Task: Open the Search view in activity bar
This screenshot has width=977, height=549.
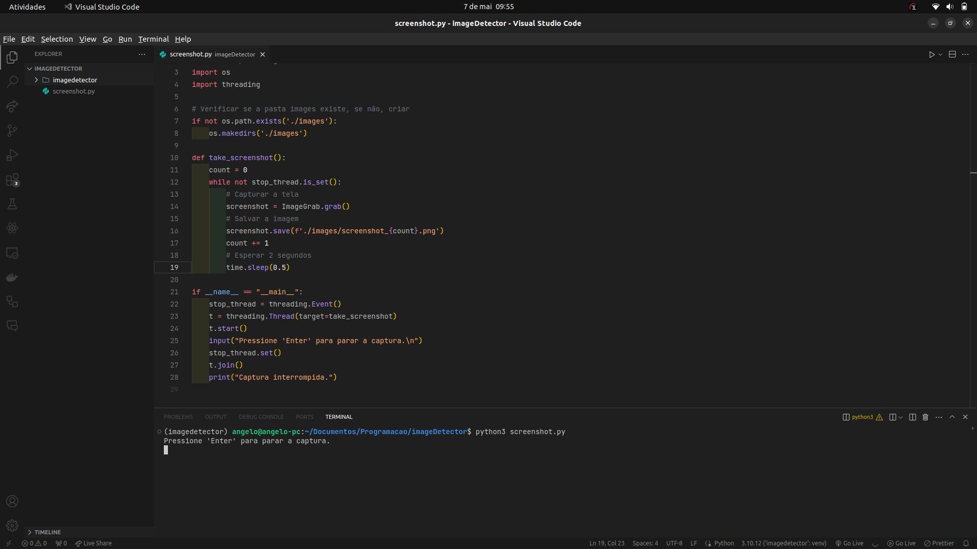Action: click(x=12, y=82)
